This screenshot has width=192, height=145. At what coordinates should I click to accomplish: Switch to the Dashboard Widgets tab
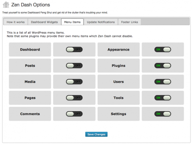[44, 22]
